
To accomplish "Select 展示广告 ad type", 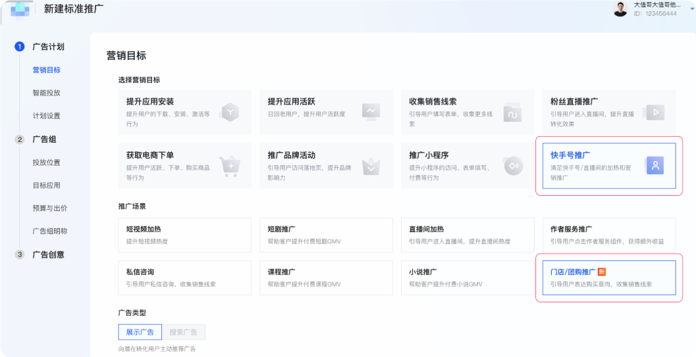I will coord(140,332).
